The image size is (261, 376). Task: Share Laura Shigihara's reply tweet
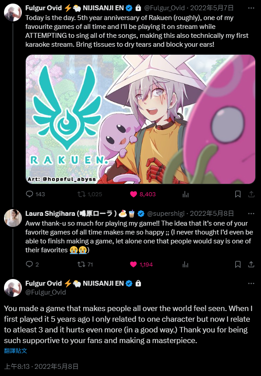pos(251,264)
